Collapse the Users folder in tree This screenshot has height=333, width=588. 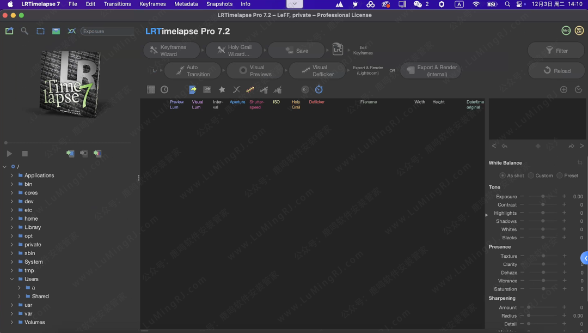[12, 279]
